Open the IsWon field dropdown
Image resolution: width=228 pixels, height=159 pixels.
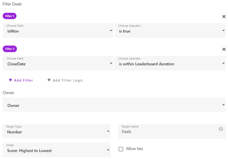58,31
